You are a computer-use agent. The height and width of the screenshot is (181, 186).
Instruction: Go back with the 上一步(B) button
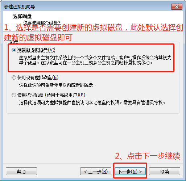(x=96, y=171)
